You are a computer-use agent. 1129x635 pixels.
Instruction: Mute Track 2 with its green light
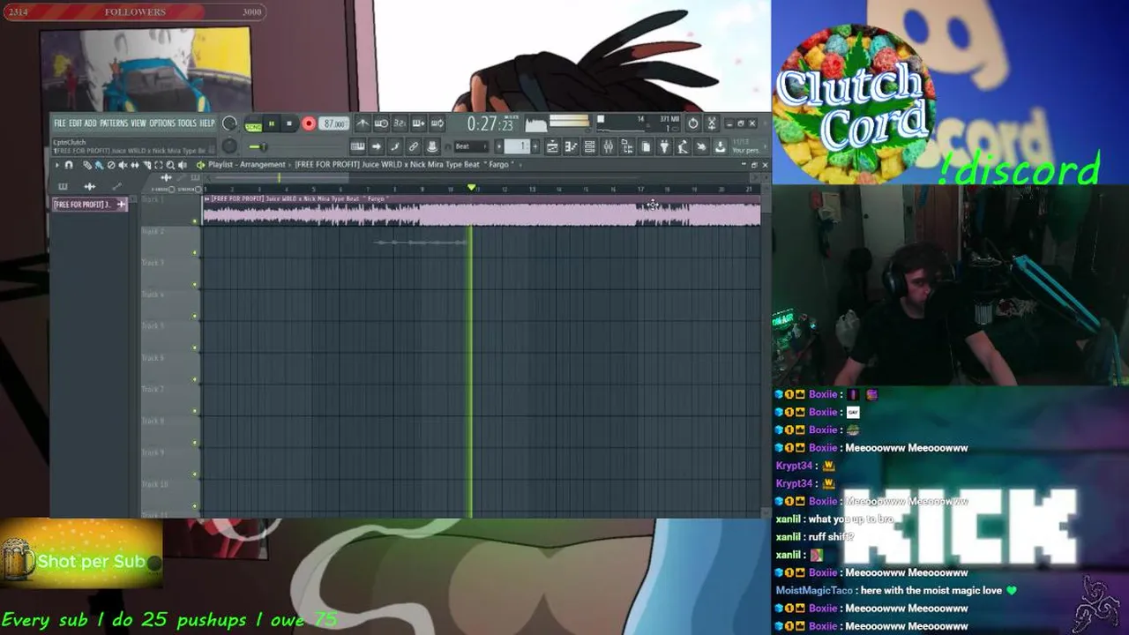point(195,253)
